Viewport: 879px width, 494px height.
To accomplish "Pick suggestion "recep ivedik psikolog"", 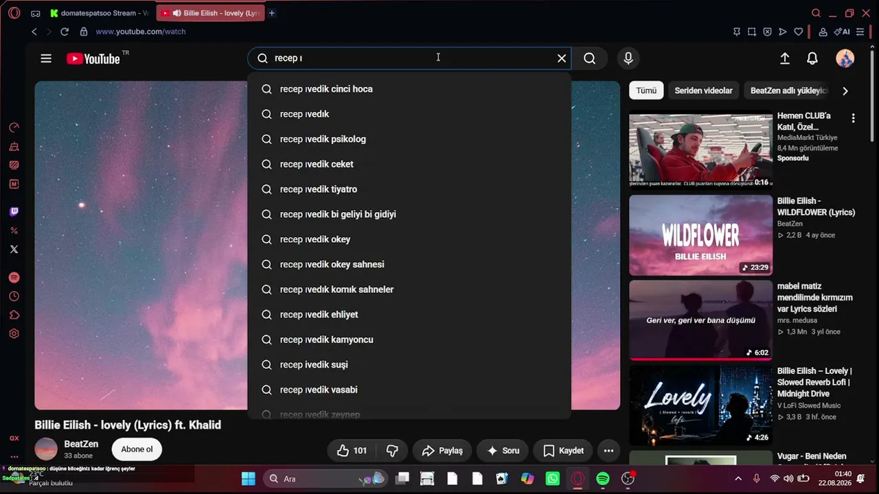I will [x=409, y=139].
